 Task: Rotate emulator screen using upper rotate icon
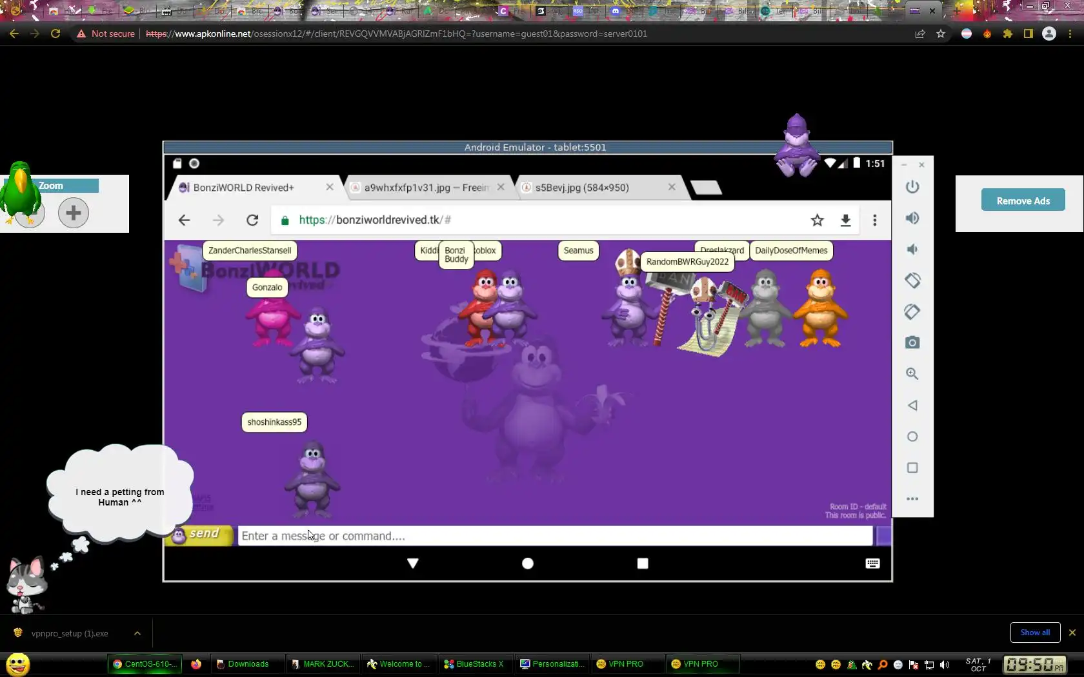[912, 280]
